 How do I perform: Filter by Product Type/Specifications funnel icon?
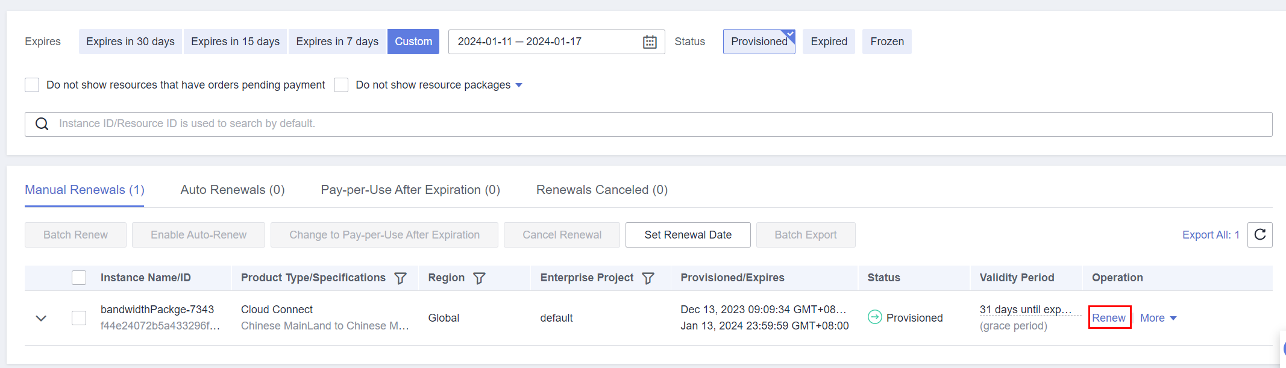pos(400,278)
